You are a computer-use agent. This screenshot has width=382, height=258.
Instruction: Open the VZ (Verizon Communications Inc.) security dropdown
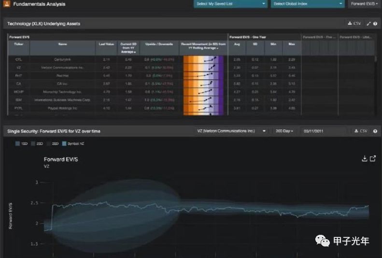[231, 131]
